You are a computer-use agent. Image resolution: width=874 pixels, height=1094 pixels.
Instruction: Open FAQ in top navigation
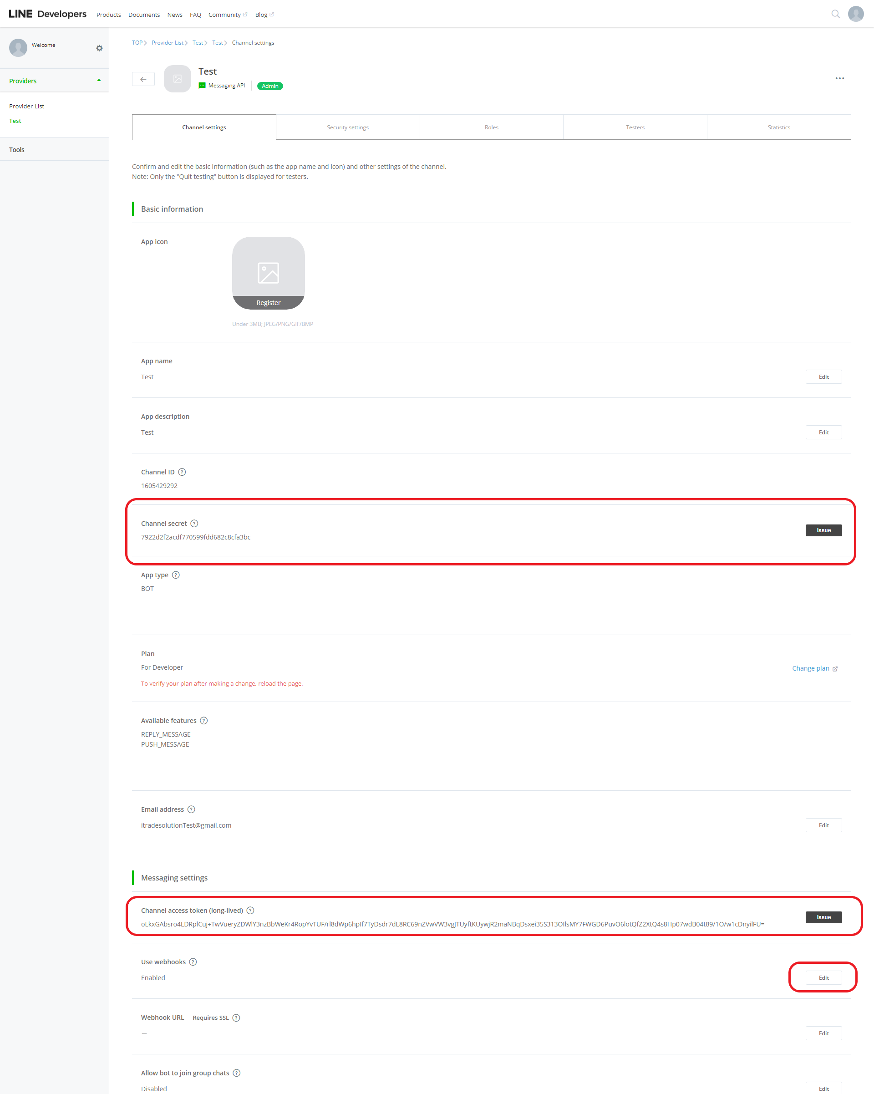click(x=195, y=15)
